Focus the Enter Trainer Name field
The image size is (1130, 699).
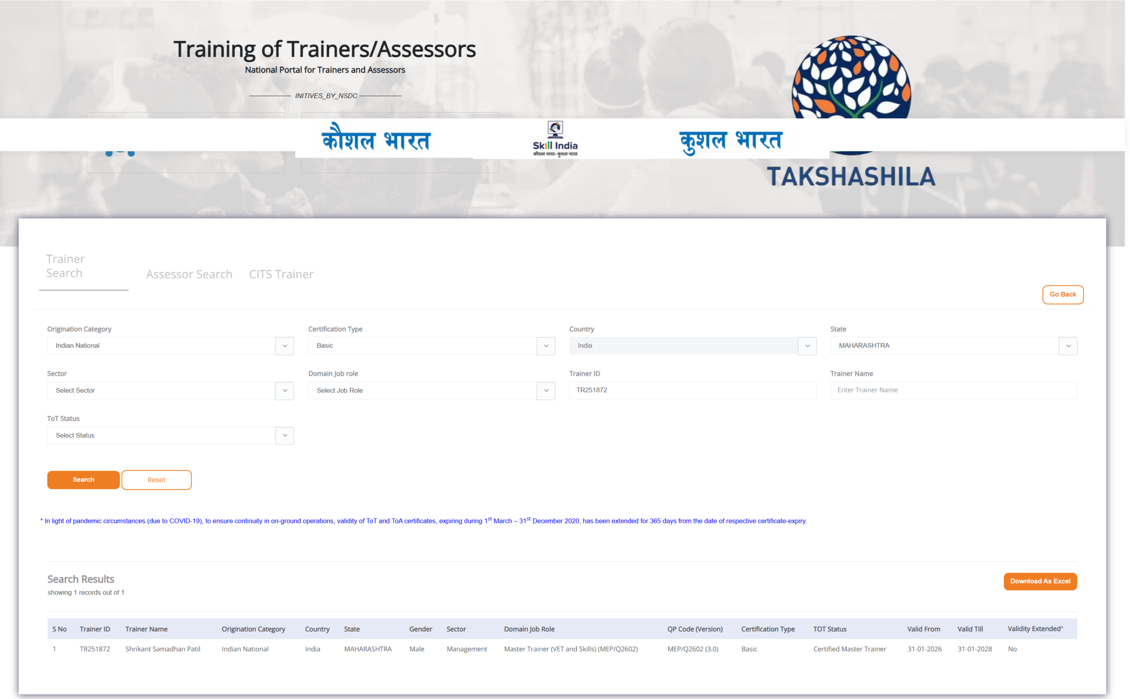[953, 390]
